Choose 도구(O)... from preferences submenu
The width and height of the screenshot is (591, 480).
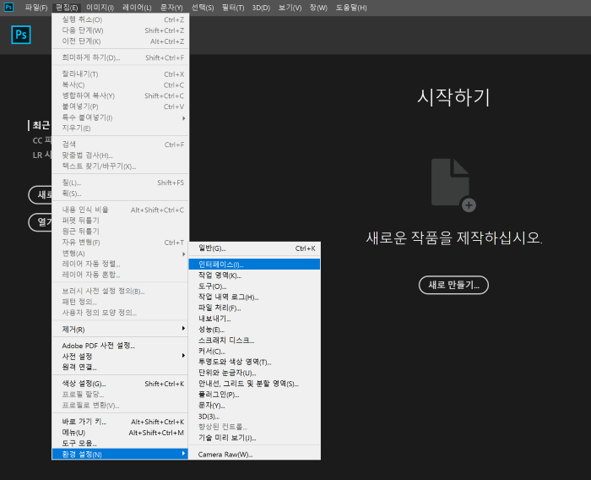254,286
